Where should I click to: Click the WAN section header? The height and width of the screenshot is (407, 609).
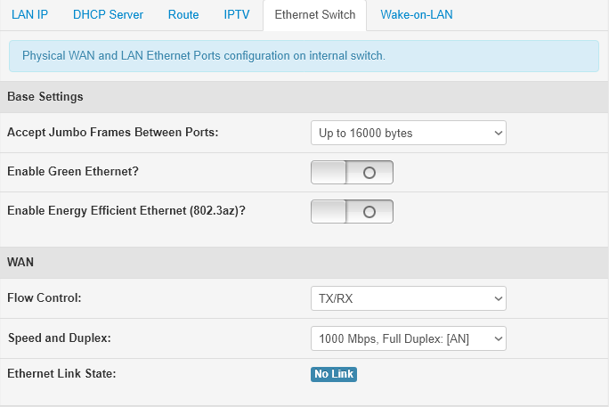pyautogui.click(x=20, y=263)
